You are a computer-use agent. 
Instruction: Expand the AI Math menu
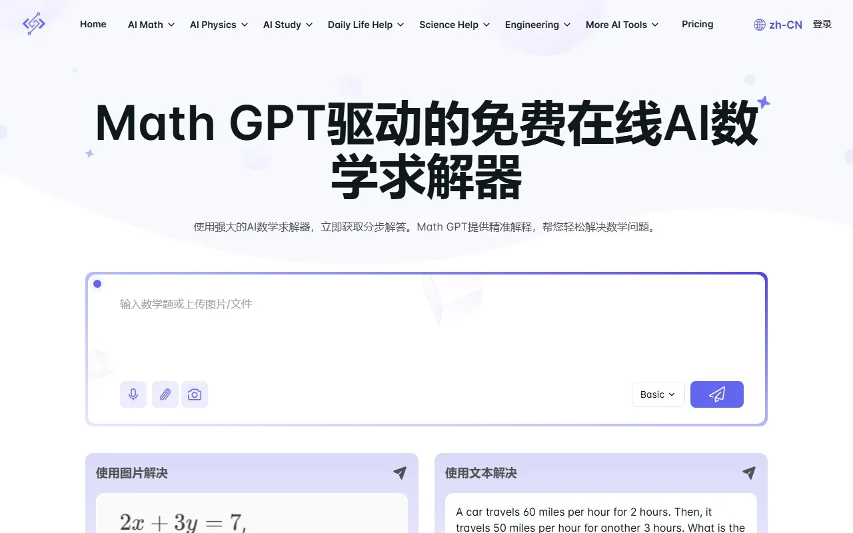coord(151,25)
